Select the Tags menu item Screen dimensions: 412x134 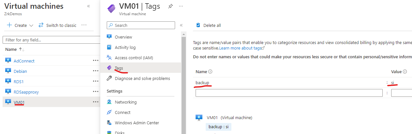click(x=141, y=68)
